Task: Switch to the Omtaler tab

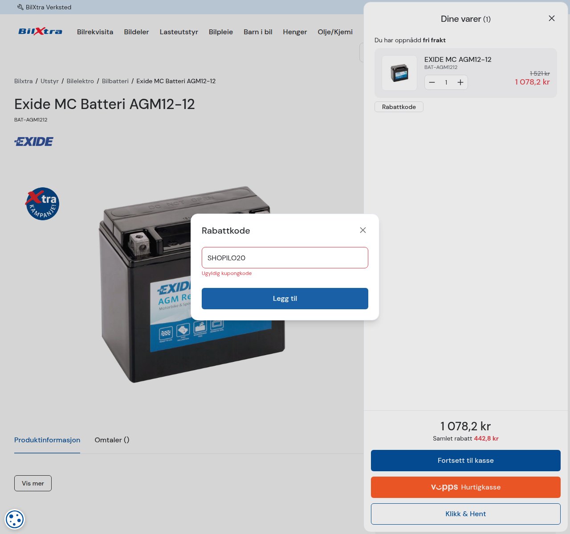Action: pyautogui.click(x=112, y=440)
